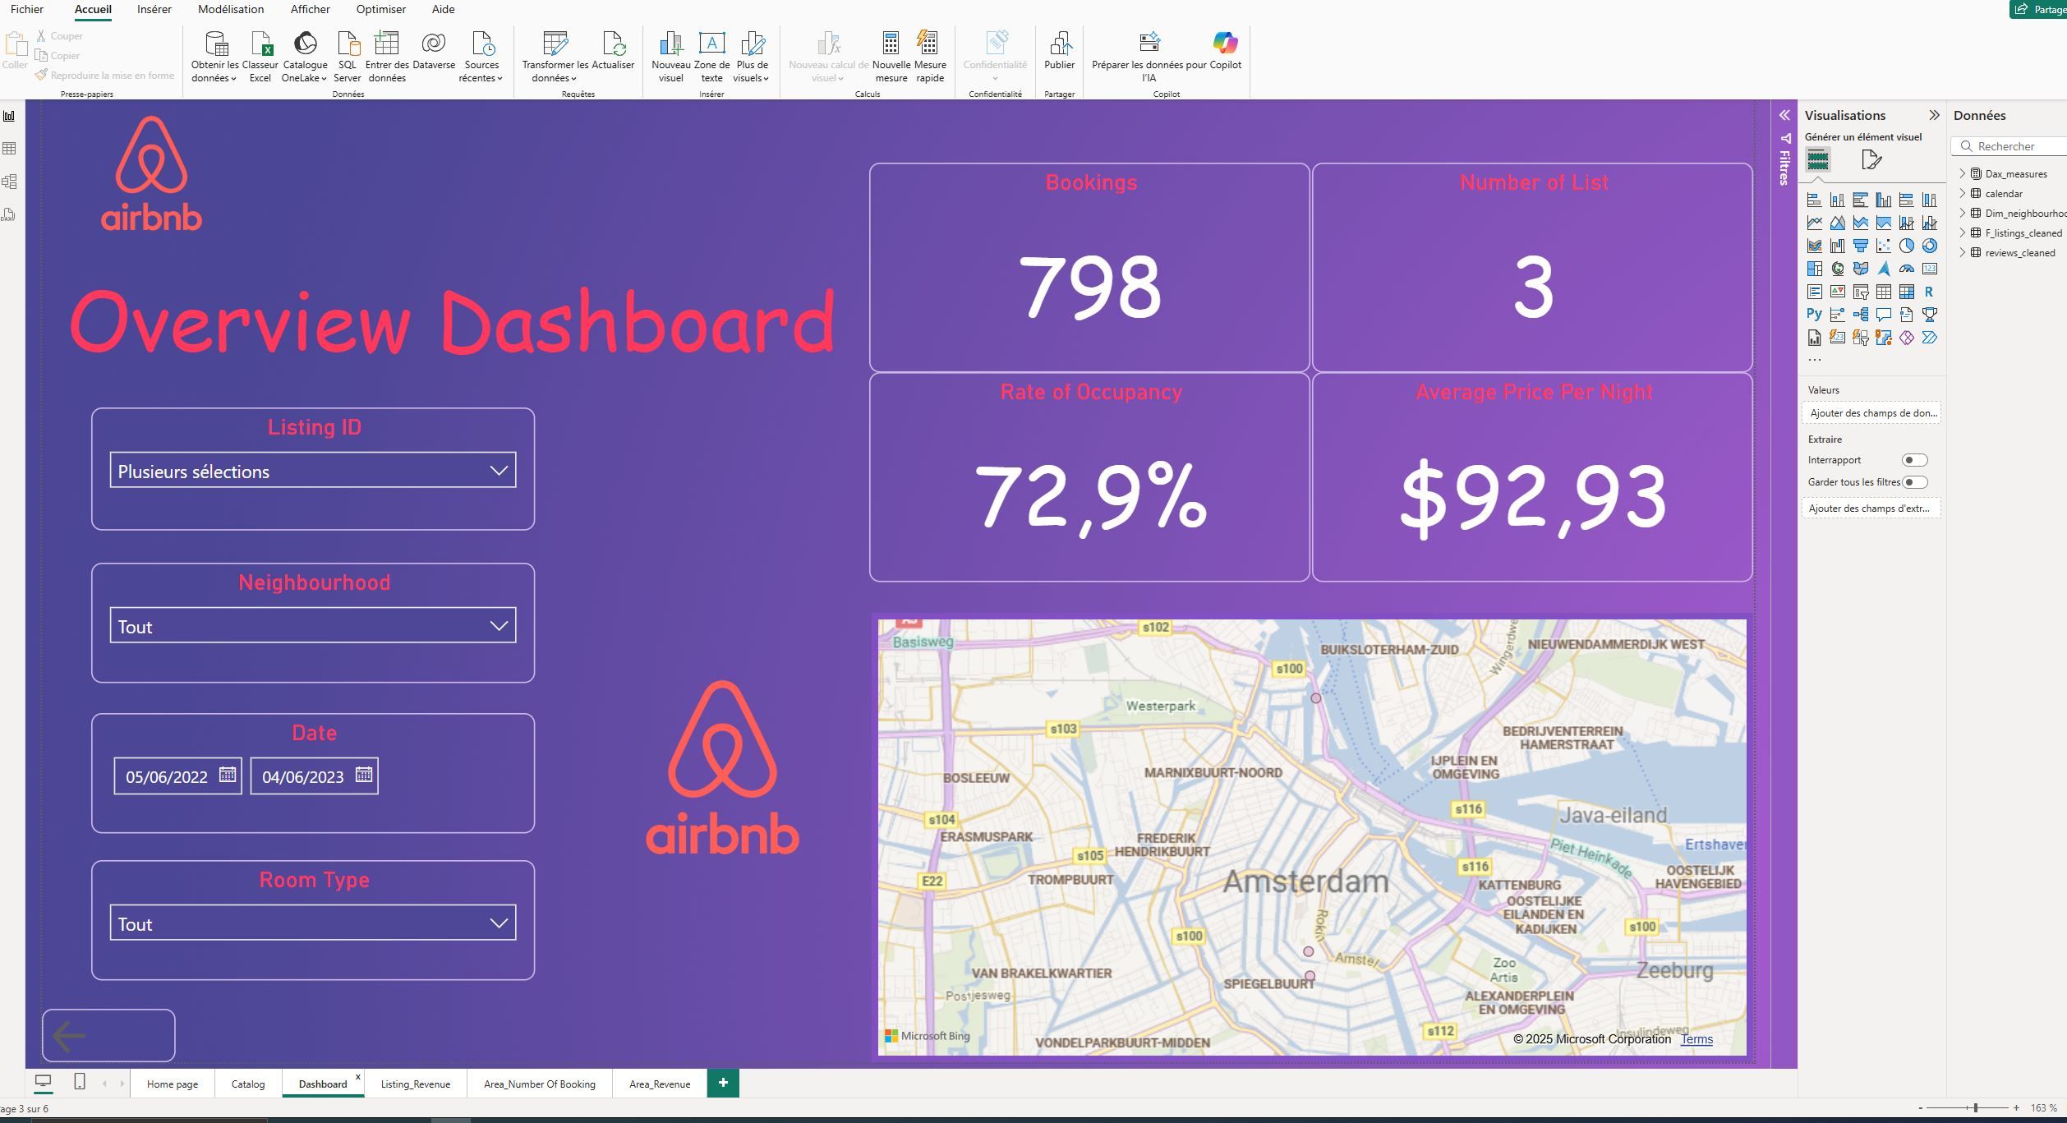Click Nouvelle mesure in the ribbon

[x=891, y=57]
